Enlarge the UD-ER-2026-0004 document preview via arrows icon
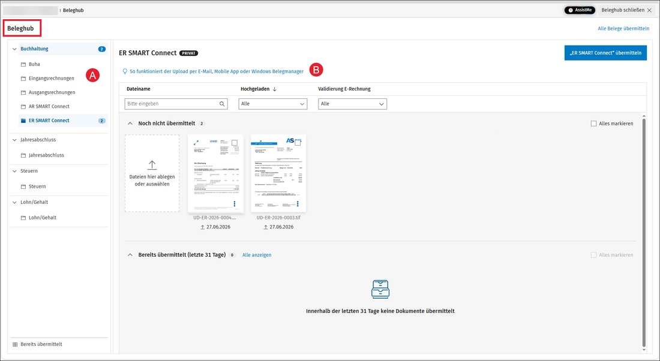The height and width of the screenshot is (361, 660). coord(196,143)
